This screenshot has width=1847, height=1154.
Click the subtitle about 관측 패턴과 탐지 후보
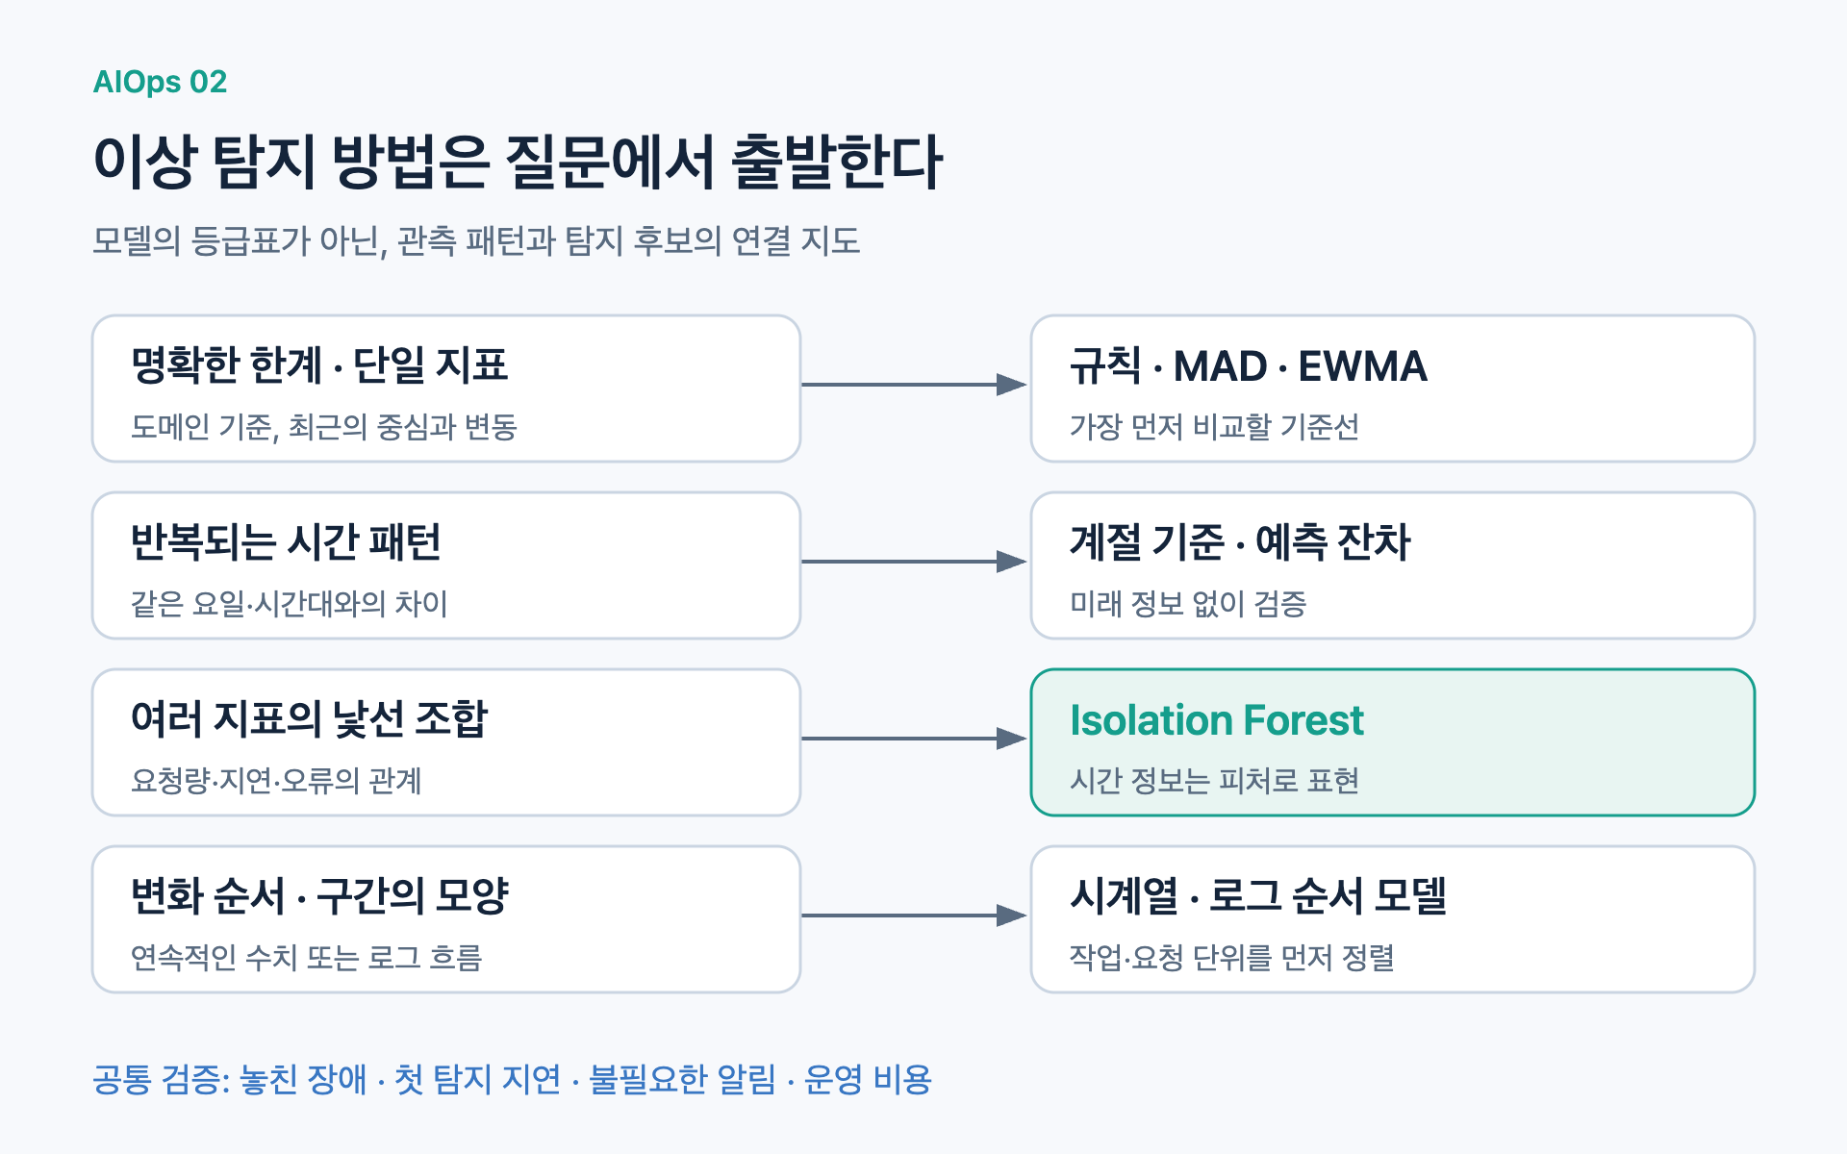tap(476, 240)
